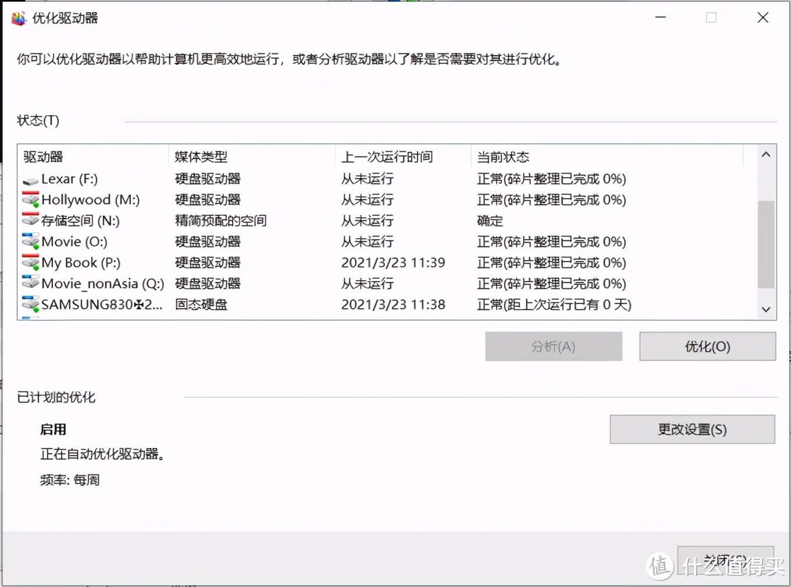Image resolution: width=791 pixels, height=587 pixels.
Task: Sort drives by 当前状态 column header
Action: click(502, 156)
